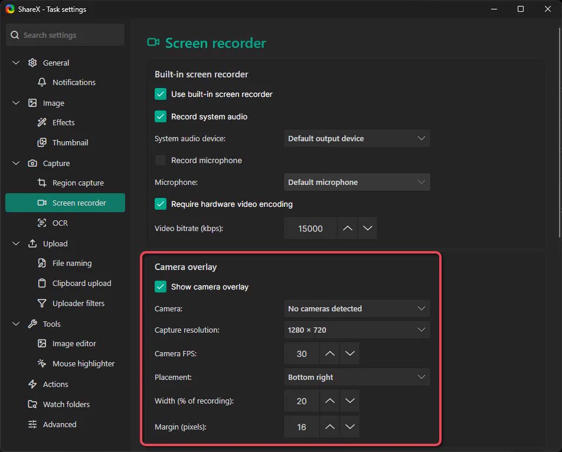Select Screen recorder in the sidebar
This screenshot has height=452, width=562.
[65, 203]
